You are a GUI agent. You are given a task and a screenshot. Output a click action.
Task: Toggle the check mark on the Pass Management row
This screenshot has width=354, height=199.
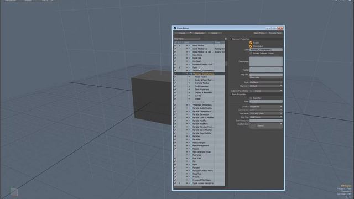[175, 146]
